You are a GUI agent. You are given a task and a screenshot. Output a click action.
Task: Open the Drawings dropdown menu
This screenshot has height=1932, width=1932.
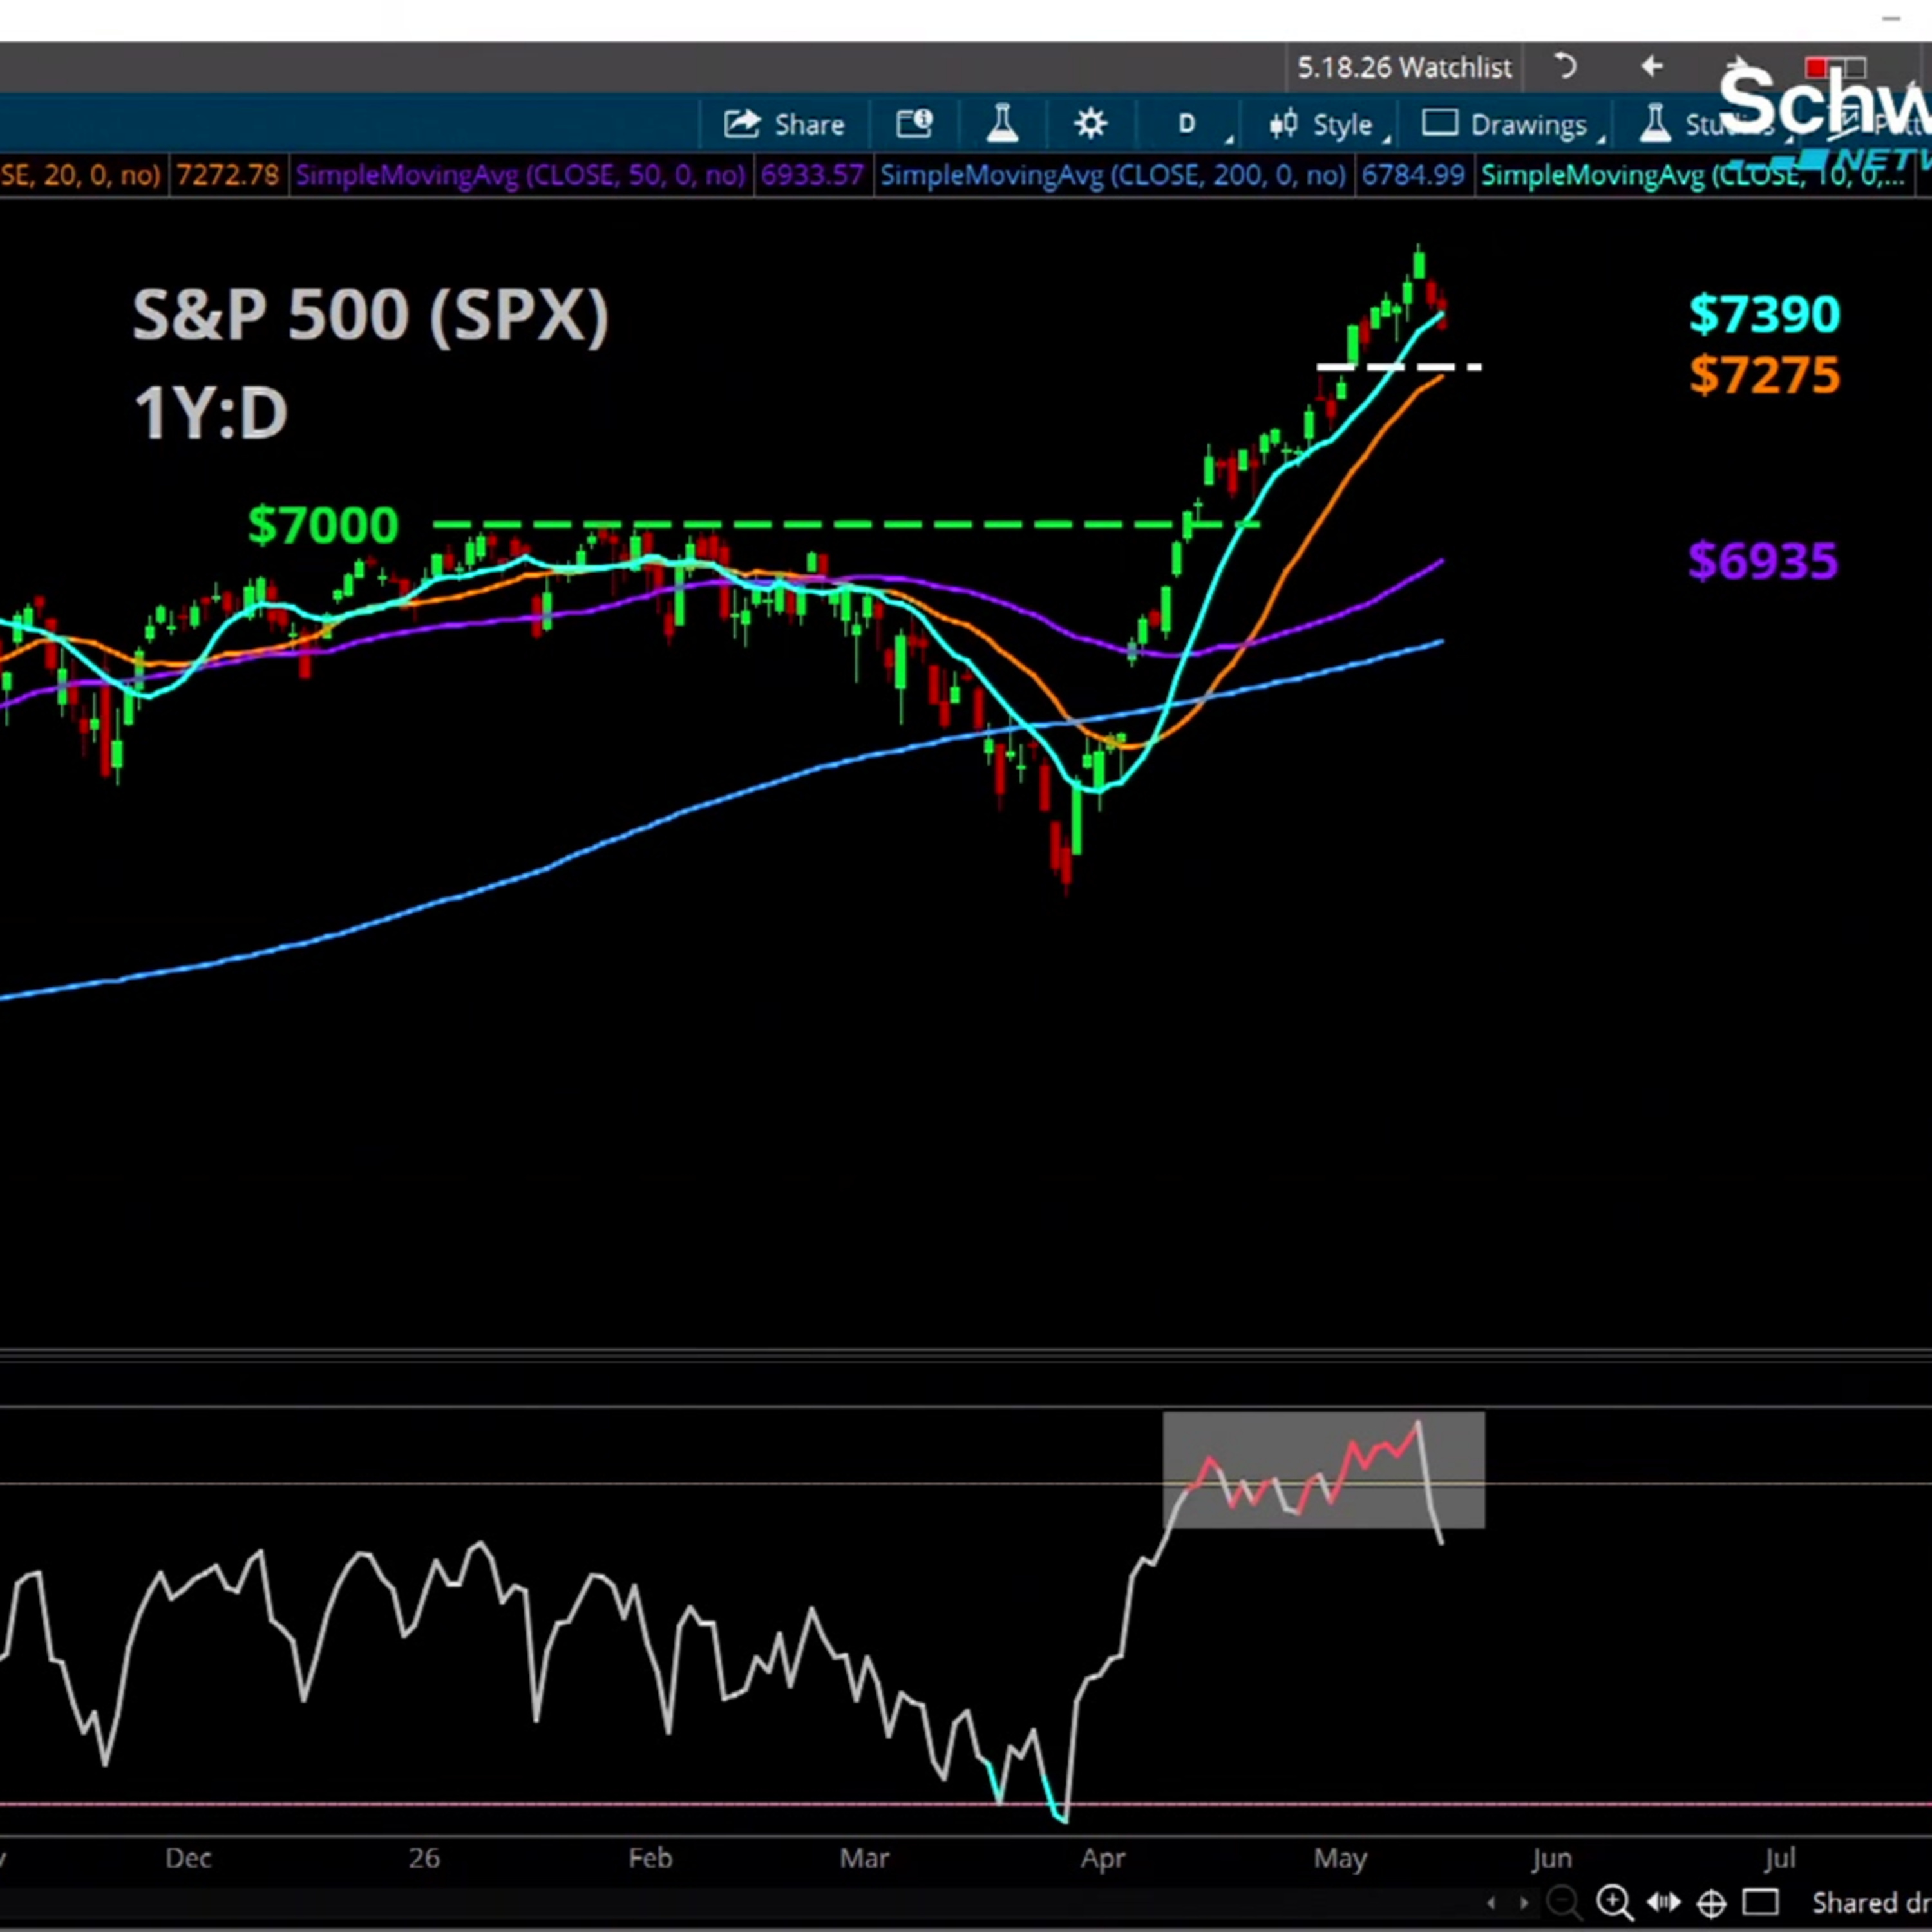point(1513,125)
